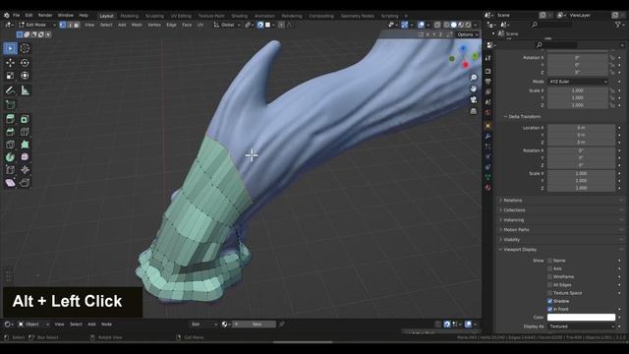Click the red X axis gizmo dot
The height and width of the screenshot is (354, 629).
465,65
